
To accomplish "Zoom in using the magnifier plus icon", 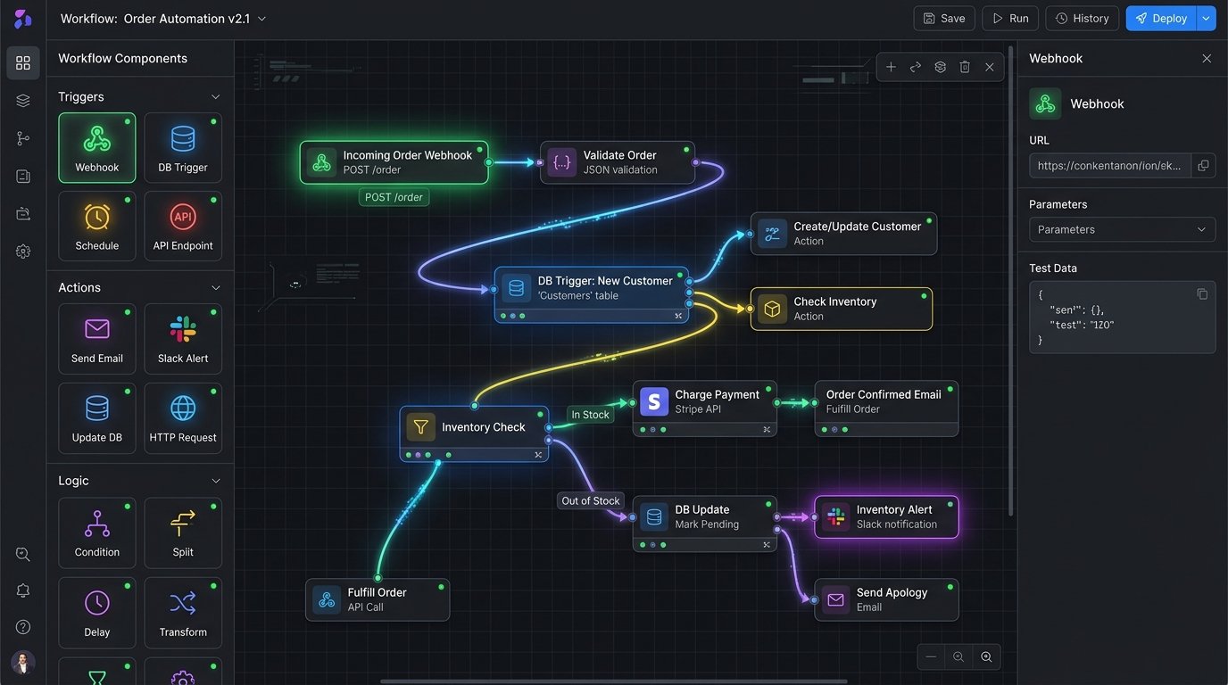I will pyautogui.click(x=986, y=656).
